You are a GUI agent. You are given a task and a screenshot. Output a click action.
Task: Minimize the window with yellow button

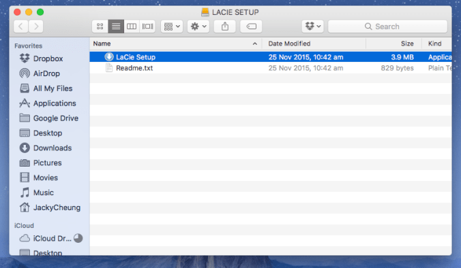tap(29, 12)
